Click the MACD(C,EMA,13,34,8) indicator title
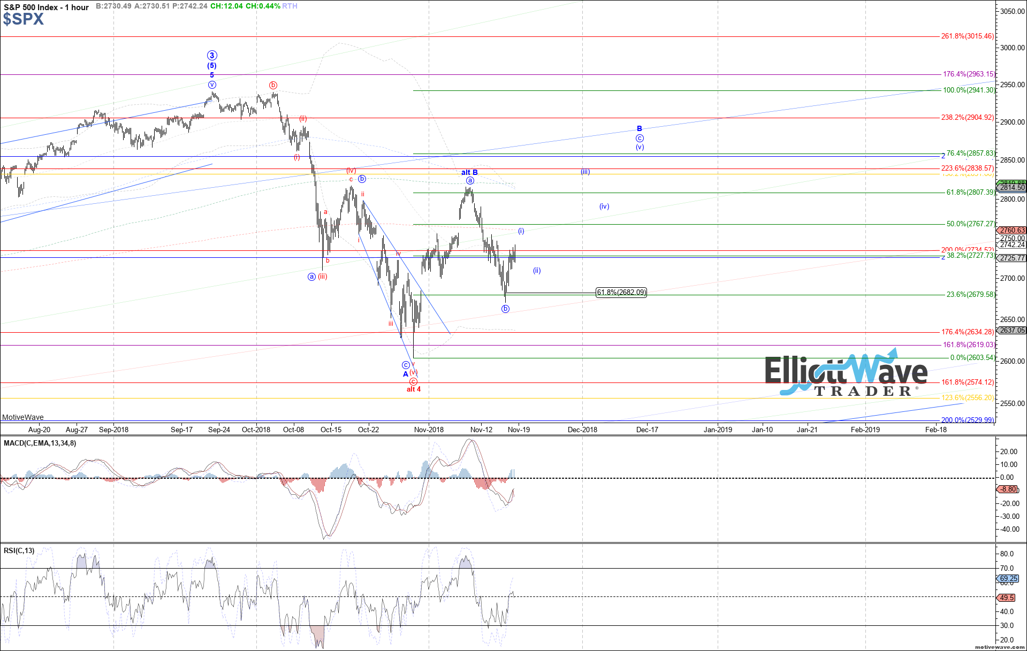The image size is (1027, 651). coord(40,443)
